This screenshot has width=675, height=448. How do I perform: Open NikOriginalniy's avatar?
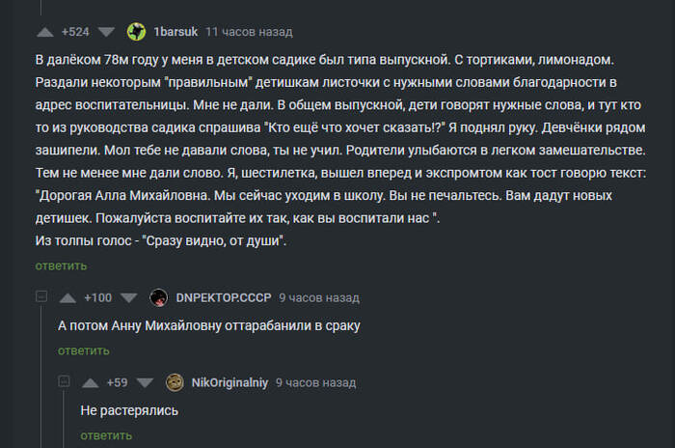(x=175, y=382)
